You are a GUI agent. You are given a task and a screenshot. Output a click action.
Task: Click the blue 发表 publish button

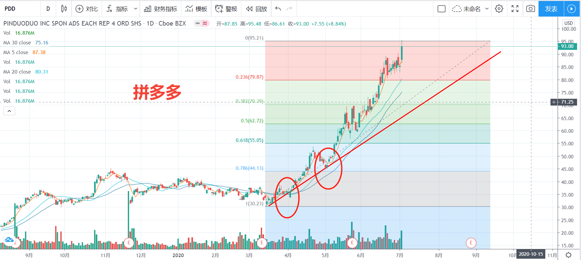coord(551,9)
